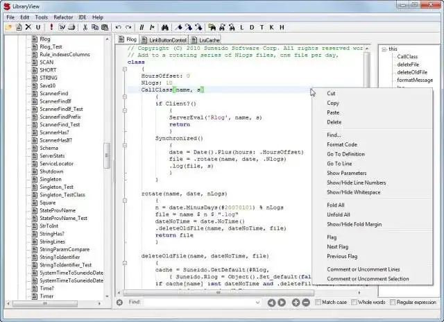444x322 pixels.
Task: Click the library tree horizontal scrollbar thumb
Action: point(45,303)
